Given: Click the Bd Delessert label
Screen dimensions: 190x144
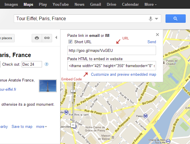Looking at the screenshot, I should point(149,101).
